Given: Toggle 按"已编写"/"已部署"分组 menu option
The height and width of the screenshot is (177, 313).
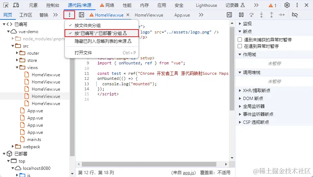Looking at the screenshot, I should pyautogui.click(x=102, y=33).
